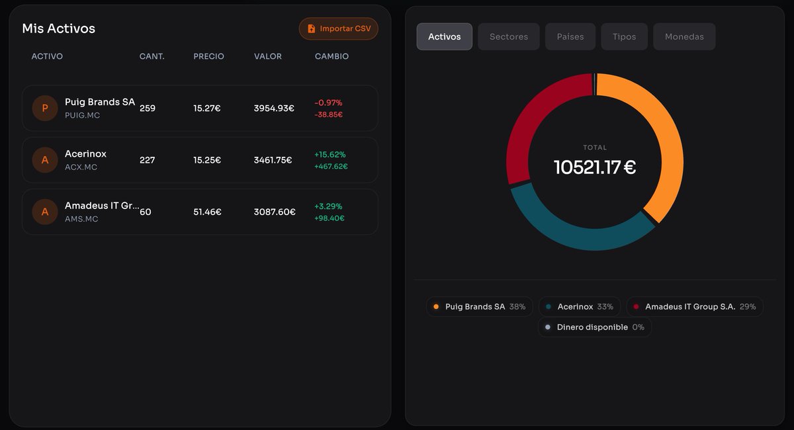Click the Puig Brands SA avatar icon
The image size is (794, 430).
pos(45,108)
